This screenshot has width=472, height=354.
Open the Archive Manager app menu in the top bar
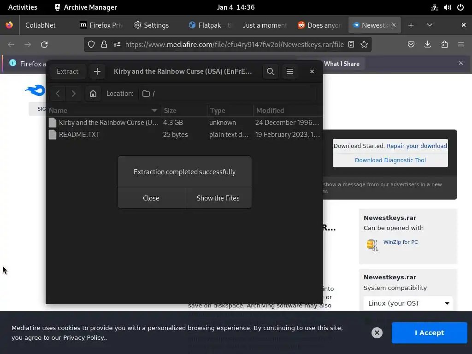click(x=86, y=7)
